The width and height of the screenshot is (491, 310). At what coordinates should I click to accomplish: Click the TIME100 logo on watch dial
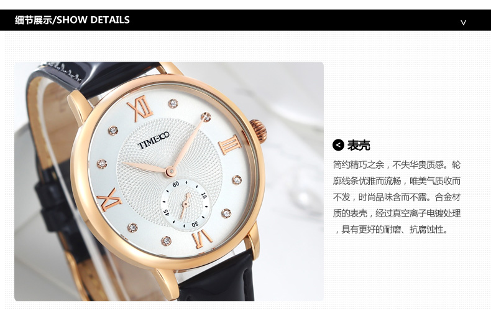[x=154, y=140]
